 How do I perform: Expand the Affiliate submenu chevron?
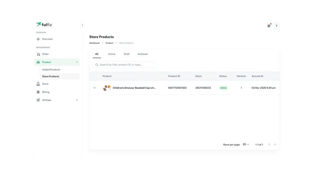[77, 100]
